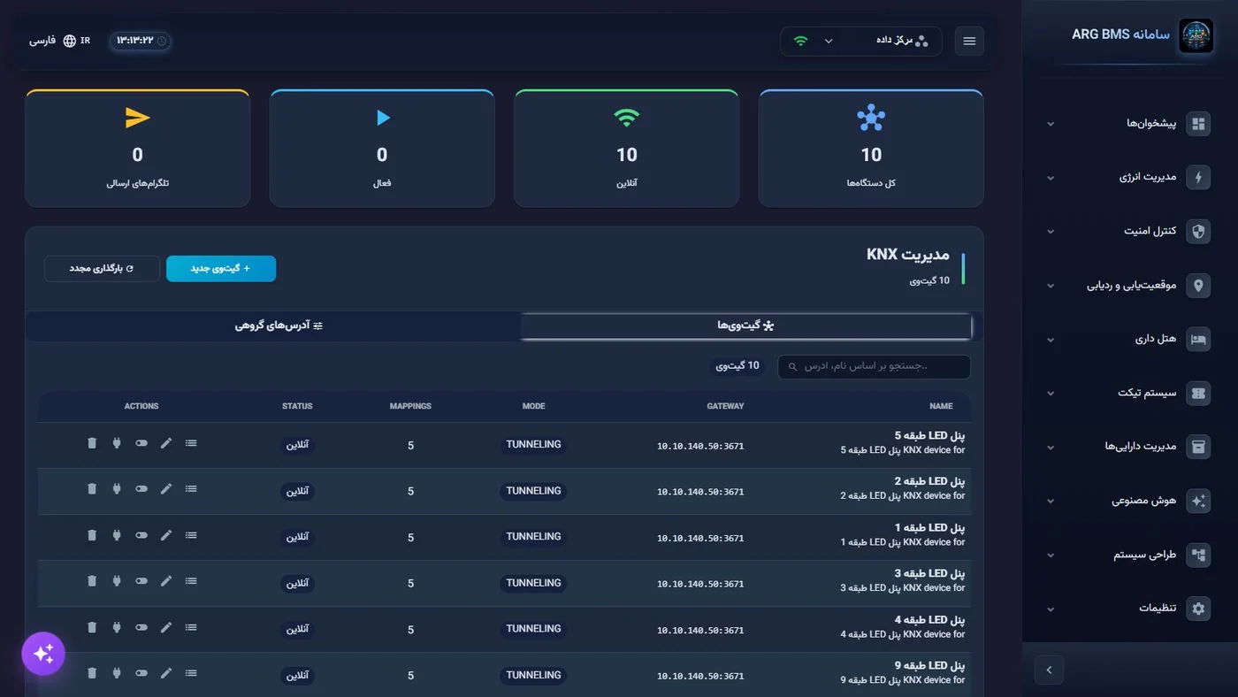Click the گیت‌وی جدید button
Image resolution: width=1238 pixels, height=697 pixels.
pos(221,269)
